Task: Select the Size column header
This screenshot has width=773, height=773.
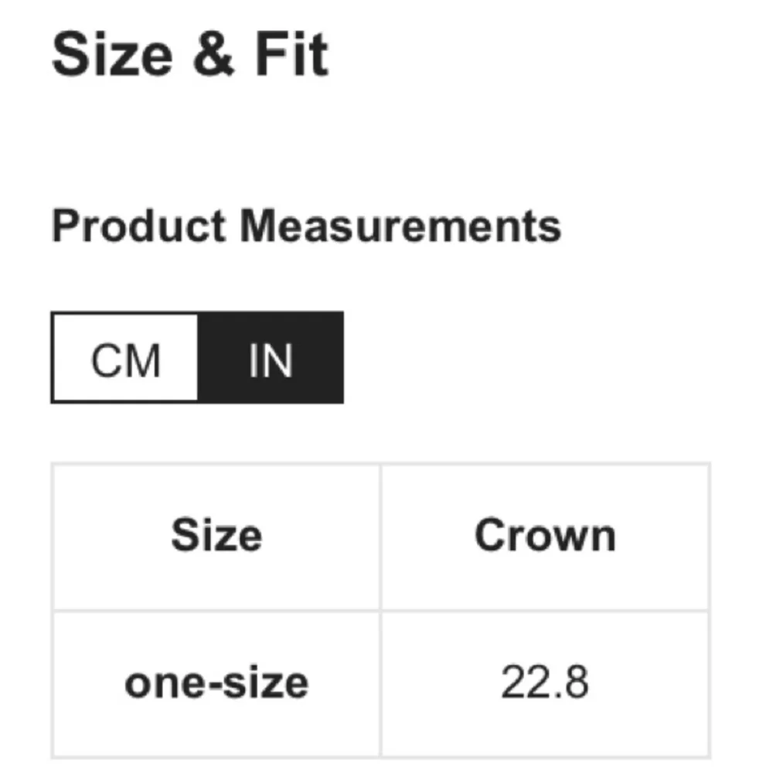Action: (x=216, y=536)
